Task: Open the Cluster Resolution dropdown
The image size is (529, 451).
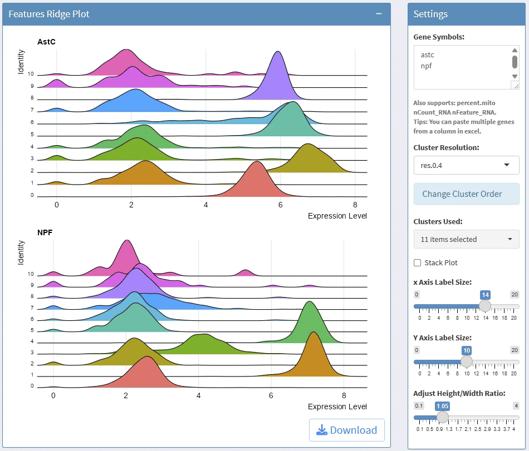Action: pos(466,165)
